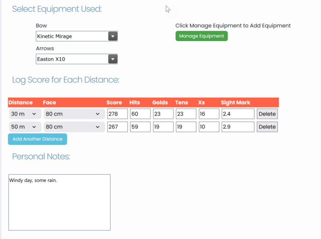Delete the 50 m distance row
The height and width of the screenshot is (239, 321).
[x=267, y=127]
